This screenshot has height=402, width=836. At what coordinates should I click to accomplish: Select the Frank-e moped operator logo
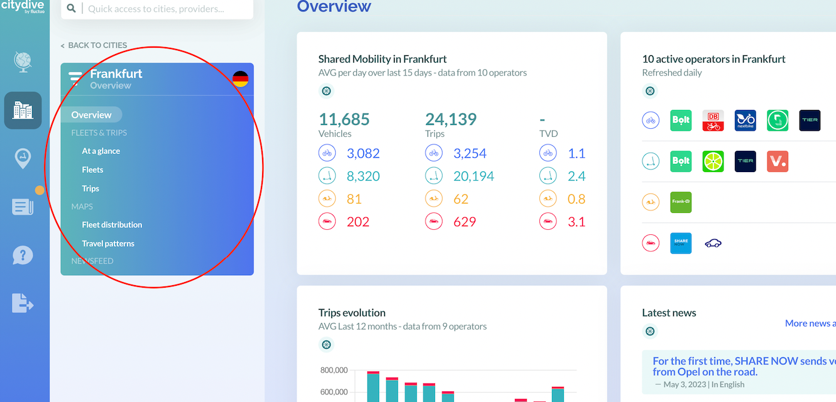[681, 202]
